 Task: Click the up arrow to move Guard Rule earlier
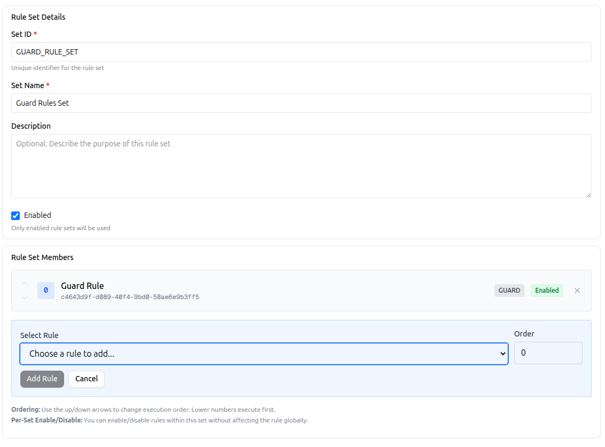pyautogui.click(x=25, y=284)
